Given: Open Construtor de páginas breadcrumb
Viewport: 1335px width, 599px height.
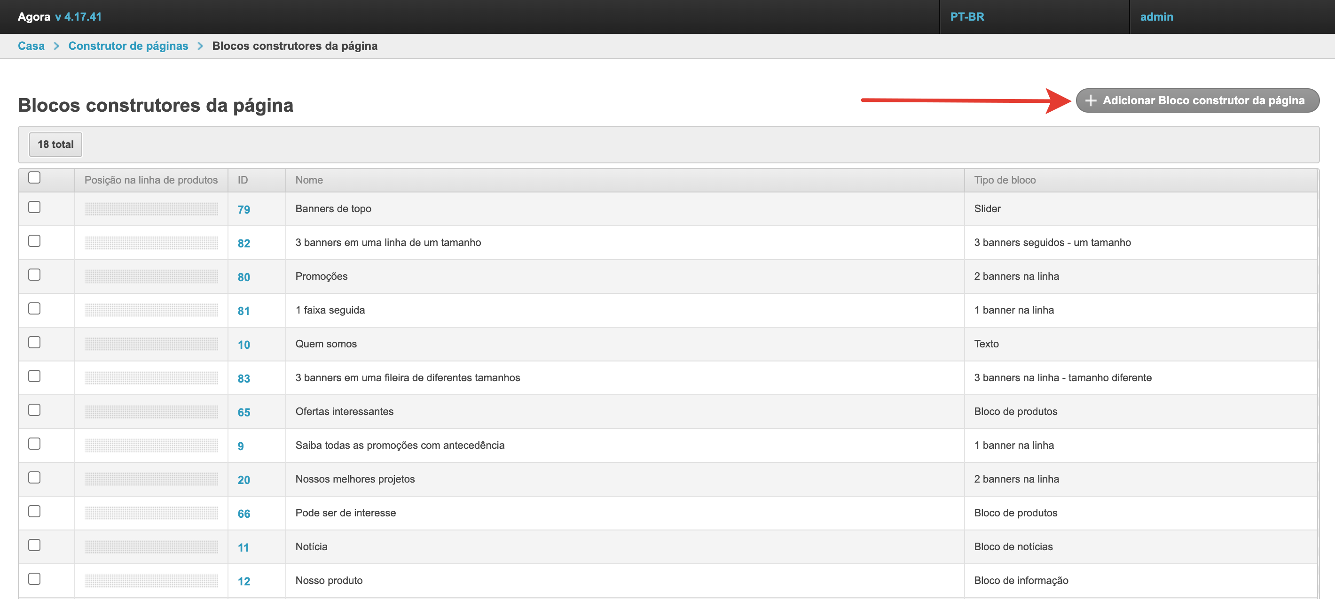Looking at the screenshot, I should pos(128,46).
